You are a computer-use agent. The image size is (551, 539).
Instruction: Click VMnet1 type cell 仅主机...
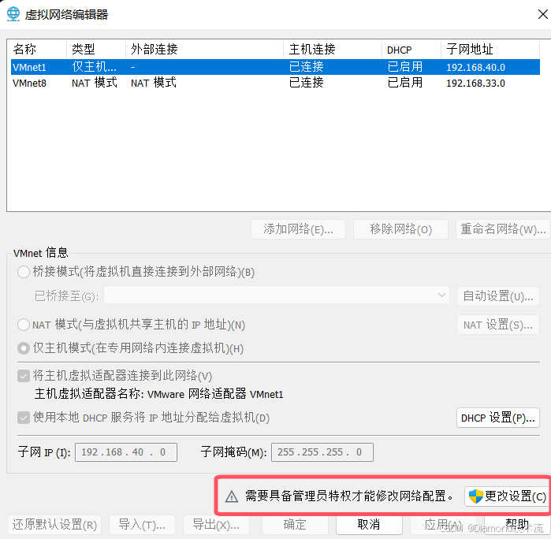pyautogui.click(x=94, y=67)
